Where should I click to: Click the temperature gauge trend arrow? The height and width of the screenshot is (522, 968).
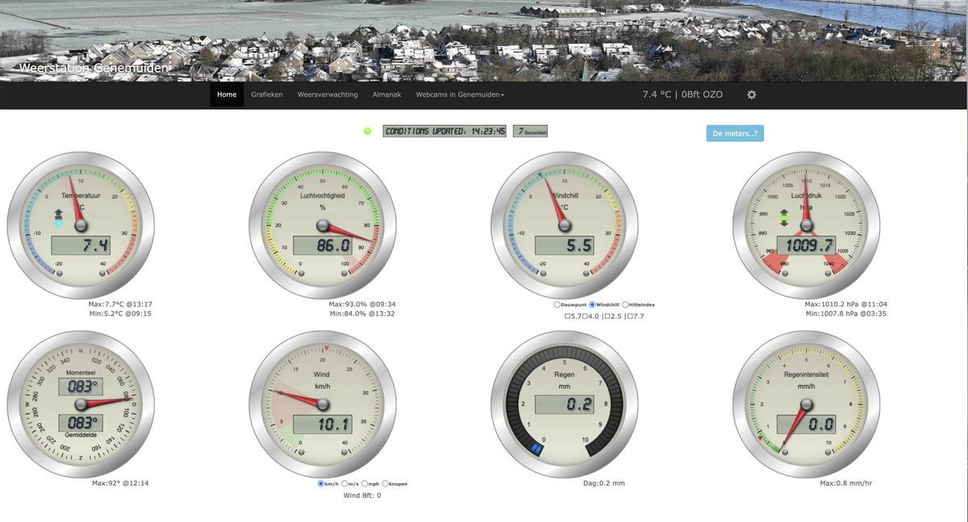(x=58, y=218)
